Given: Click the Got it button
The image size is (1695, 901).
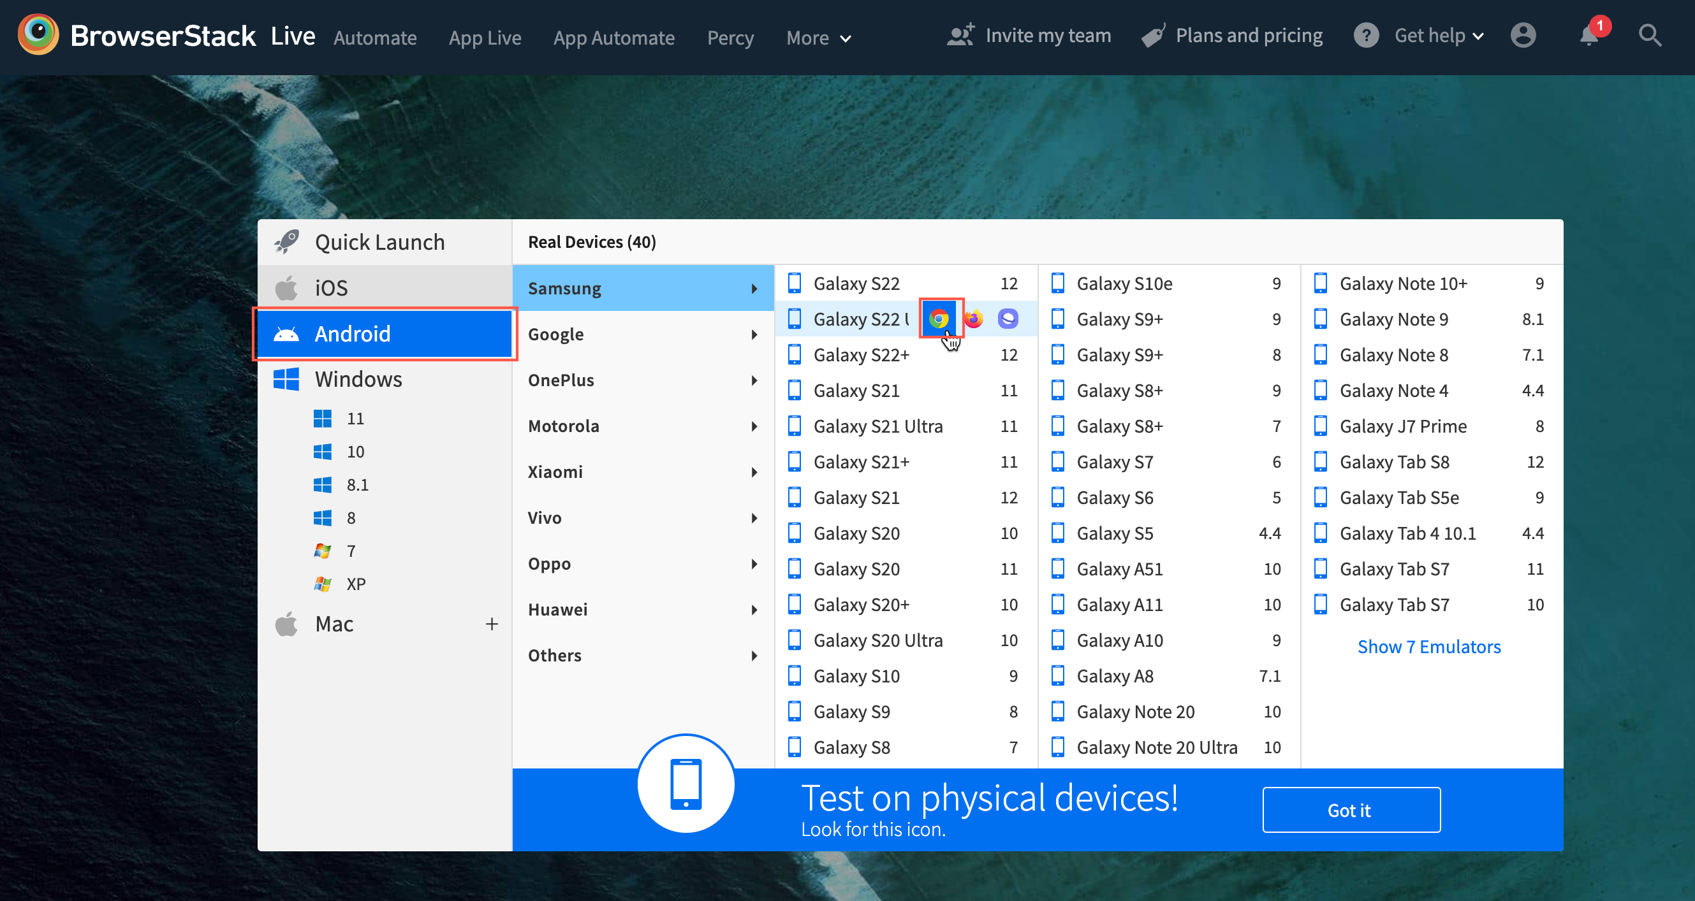Looking at the screenshot, I should 1350,810.
